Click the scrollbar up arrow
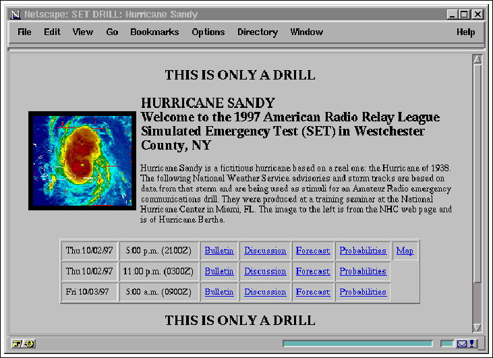493x358 pixels. point(477,60)
